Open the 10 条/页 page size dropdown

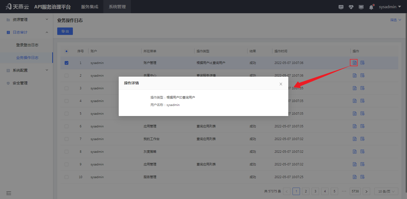(x=386, y=191)
